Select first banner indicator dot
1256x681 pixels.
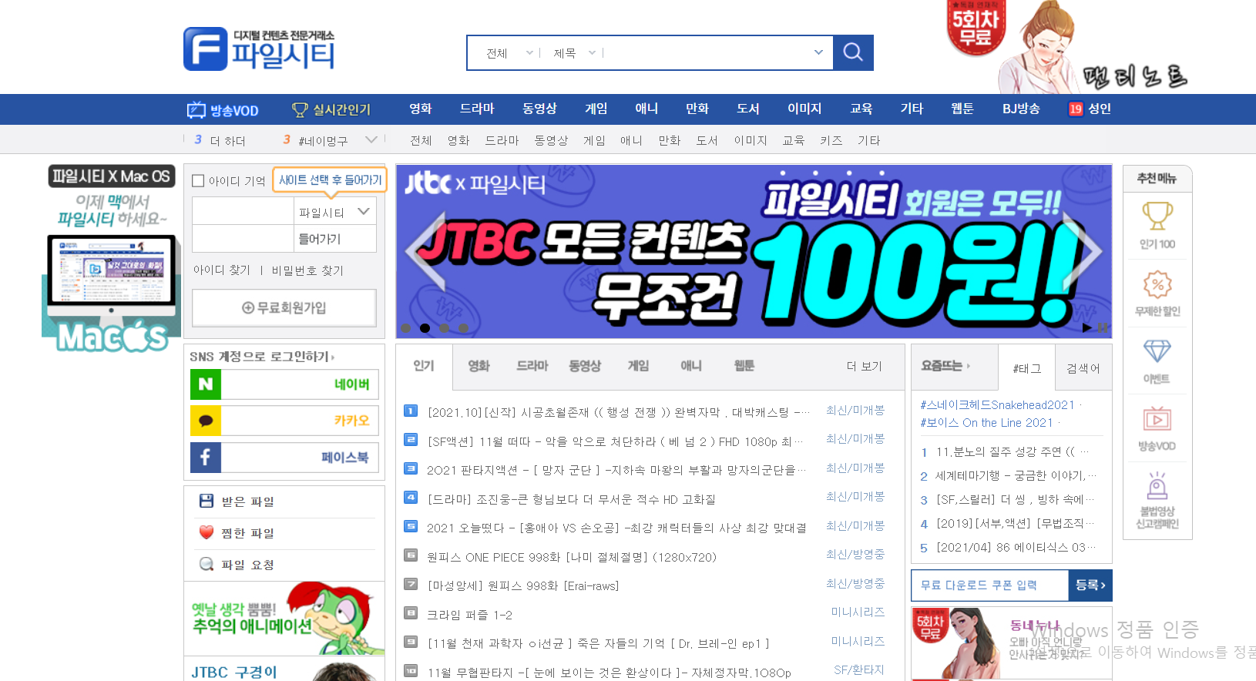tap(405, 327)
